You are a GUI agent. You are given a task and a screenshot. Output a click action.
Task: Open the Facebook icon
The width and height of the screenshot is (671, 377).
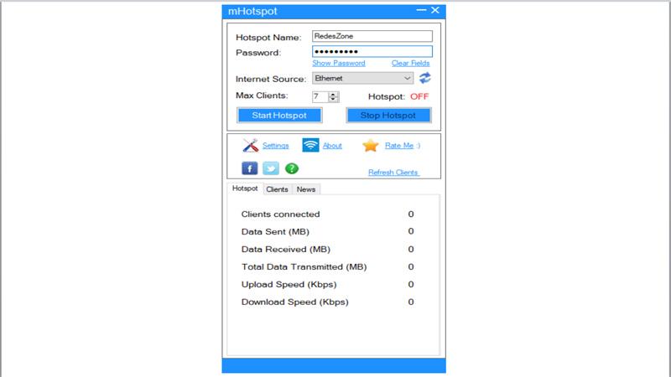249,168
